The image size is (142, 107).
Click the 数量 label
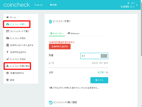[51, 55]
